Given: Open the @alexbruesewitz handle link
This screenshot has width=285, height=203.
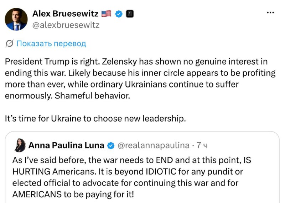Looking at the screenshot, I should pos(66,25).
